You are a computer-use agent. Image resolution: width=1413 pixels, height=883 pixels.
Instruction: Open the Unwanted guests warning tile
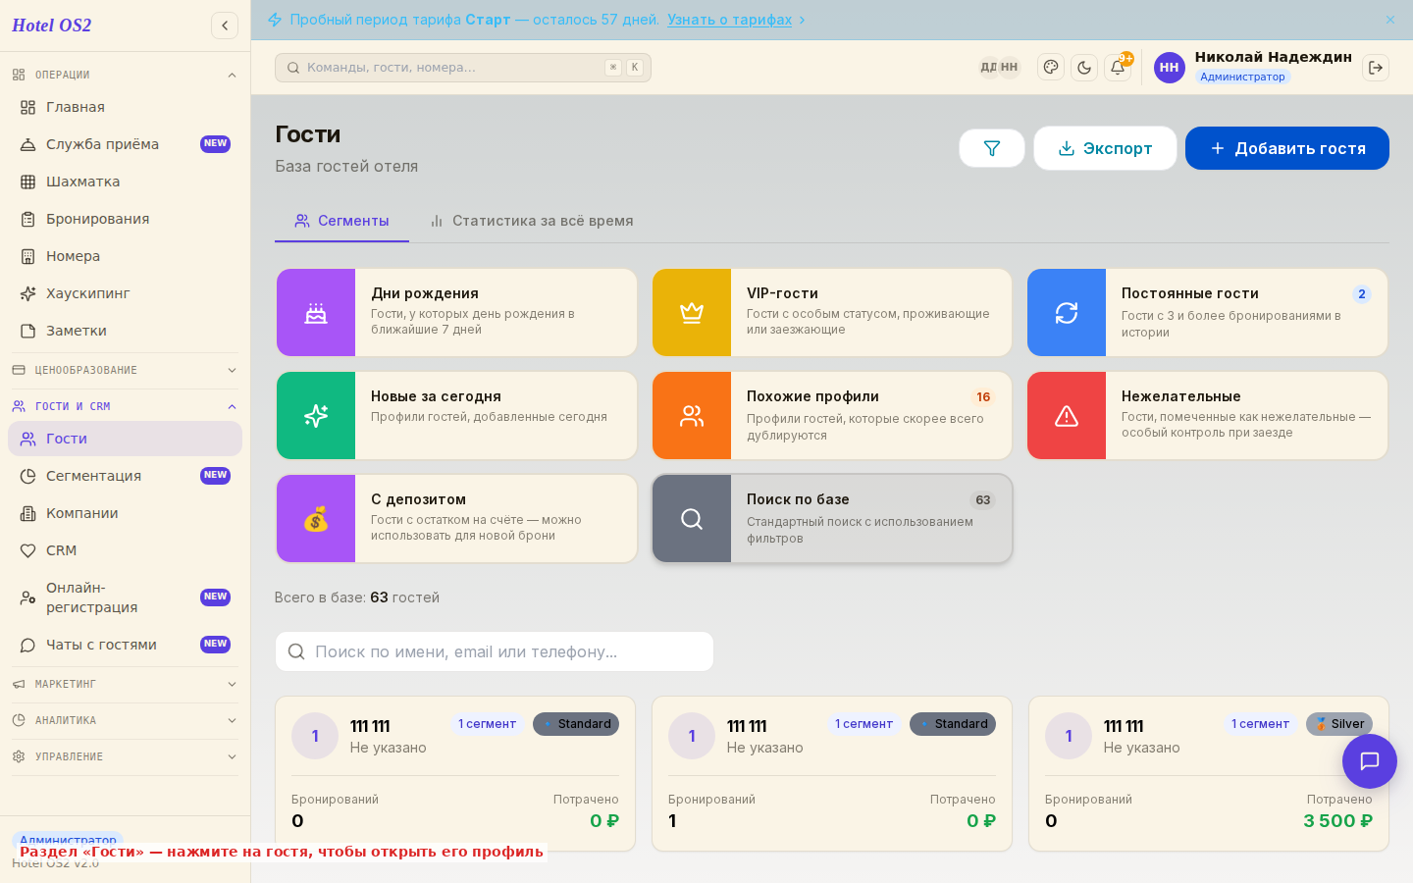coord(1208,416)
